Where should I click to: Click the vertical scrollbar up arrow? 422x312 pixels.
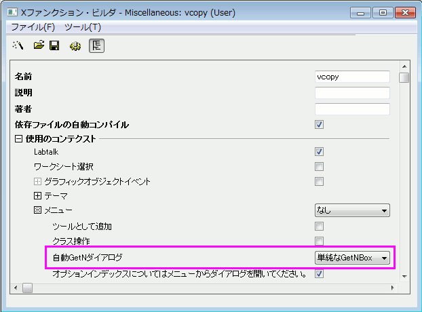[x=404, y=66]
